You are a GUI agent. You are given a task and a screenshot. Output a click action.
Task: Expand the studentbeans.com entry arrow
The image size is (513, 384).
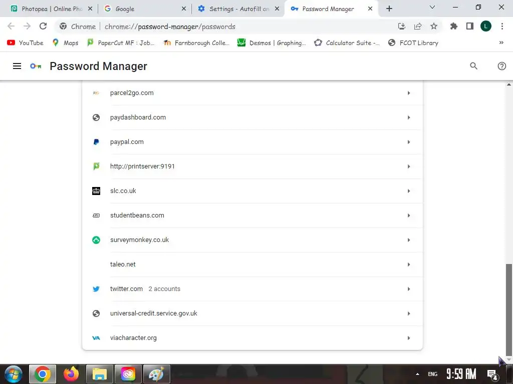click(409, 215)
